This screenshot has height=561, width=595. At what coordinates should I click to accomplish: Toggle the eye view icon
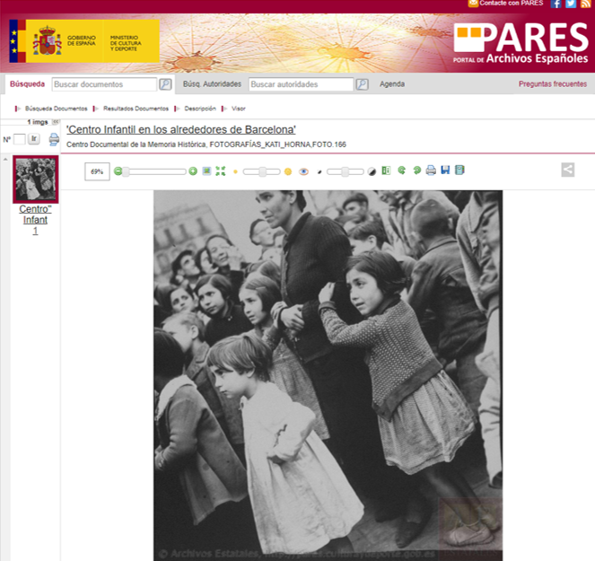303,171
